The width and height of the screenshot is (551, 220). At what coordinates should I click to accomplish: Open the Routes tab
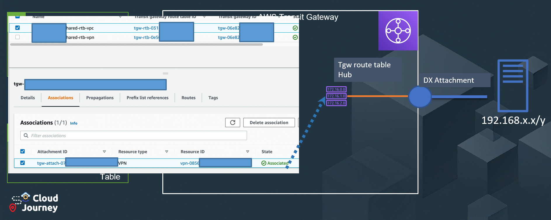tap(188, 98)
